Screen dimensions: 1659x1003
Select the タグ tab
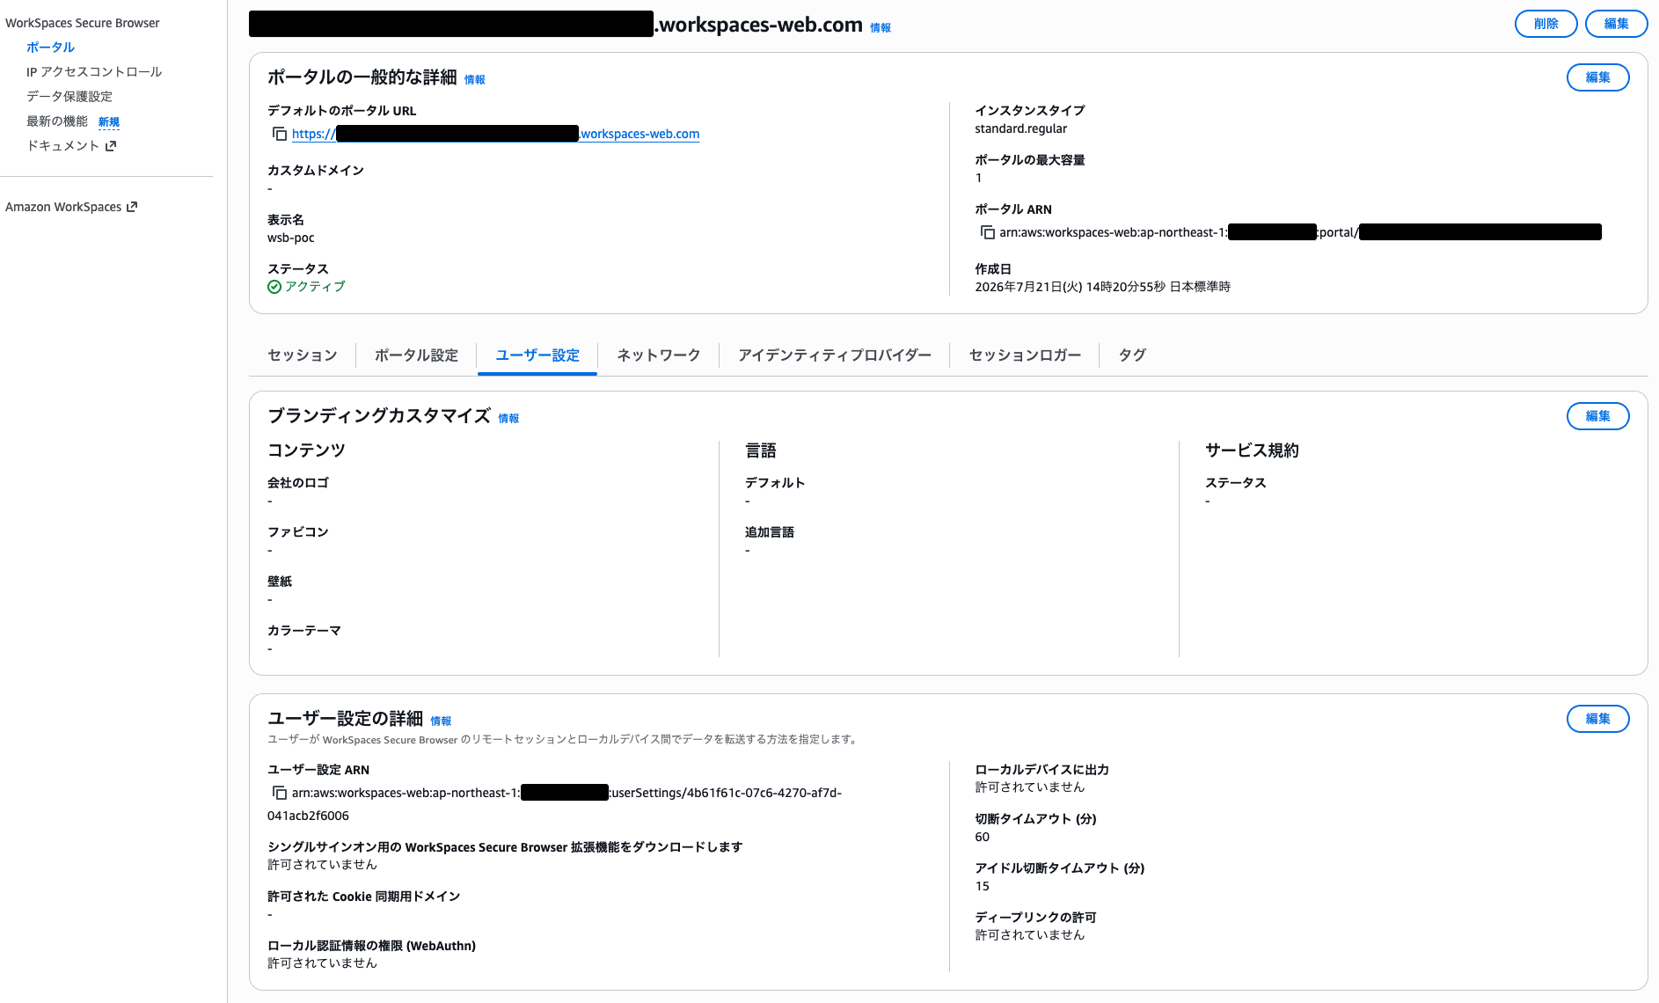(x=1132, y=355)
